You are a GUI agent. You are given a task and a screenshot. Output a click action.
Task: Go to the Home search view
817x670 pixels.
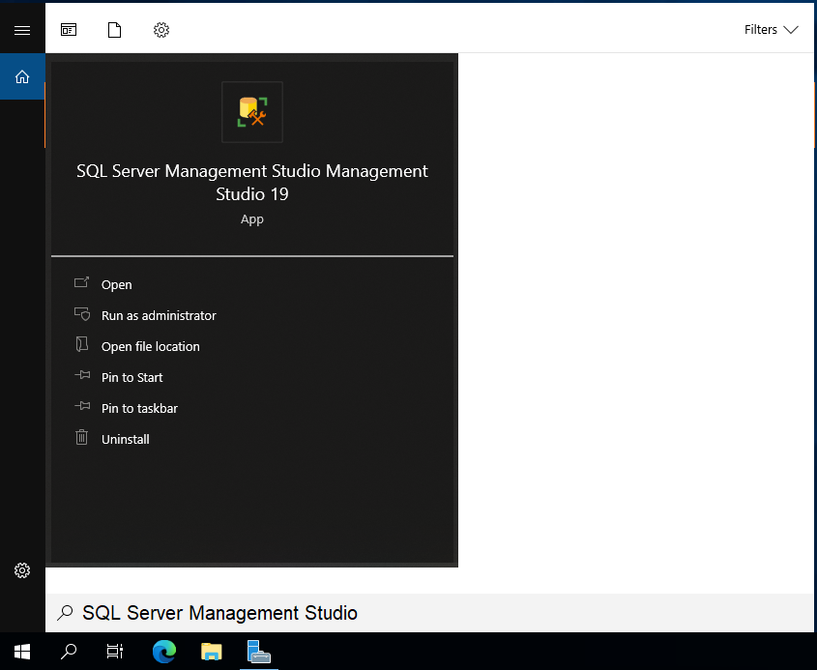[22, 76]
